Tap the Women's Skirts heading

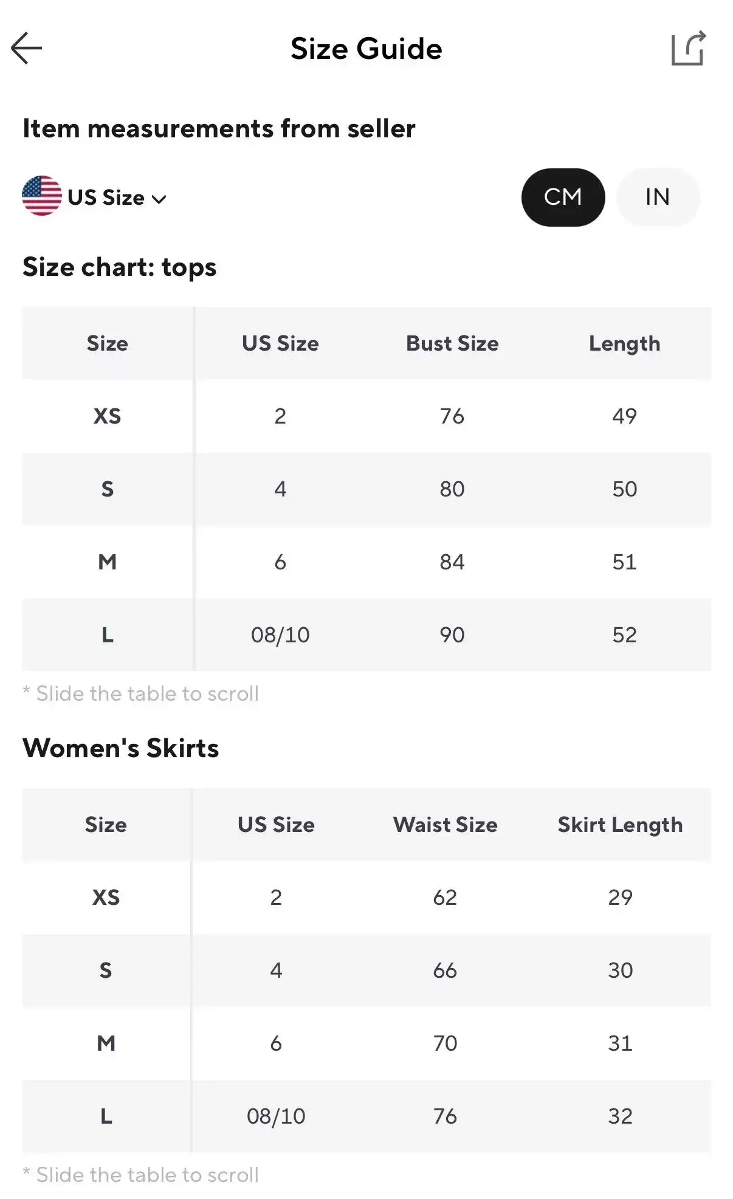120,748
